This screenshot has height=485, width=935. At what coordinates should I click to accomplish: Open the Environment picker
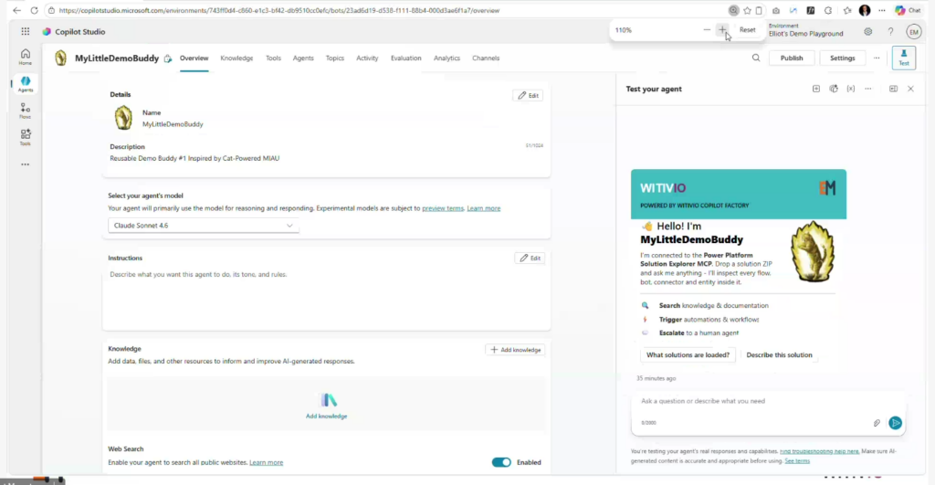[x=805, y=30]
